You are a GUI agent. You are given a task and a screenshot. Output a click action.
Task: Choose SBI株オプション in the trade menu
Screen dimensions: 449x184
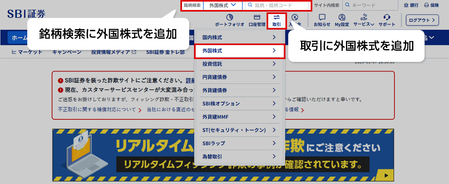point(239,103)
